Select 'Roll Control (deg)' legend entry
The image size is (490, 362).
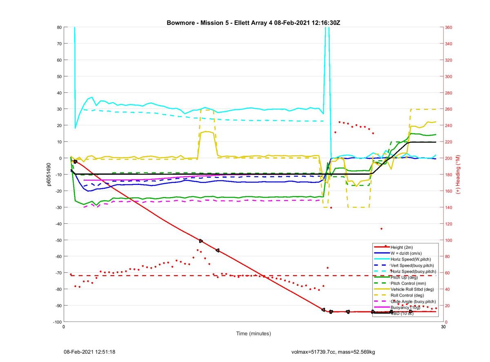click(408, 295)
